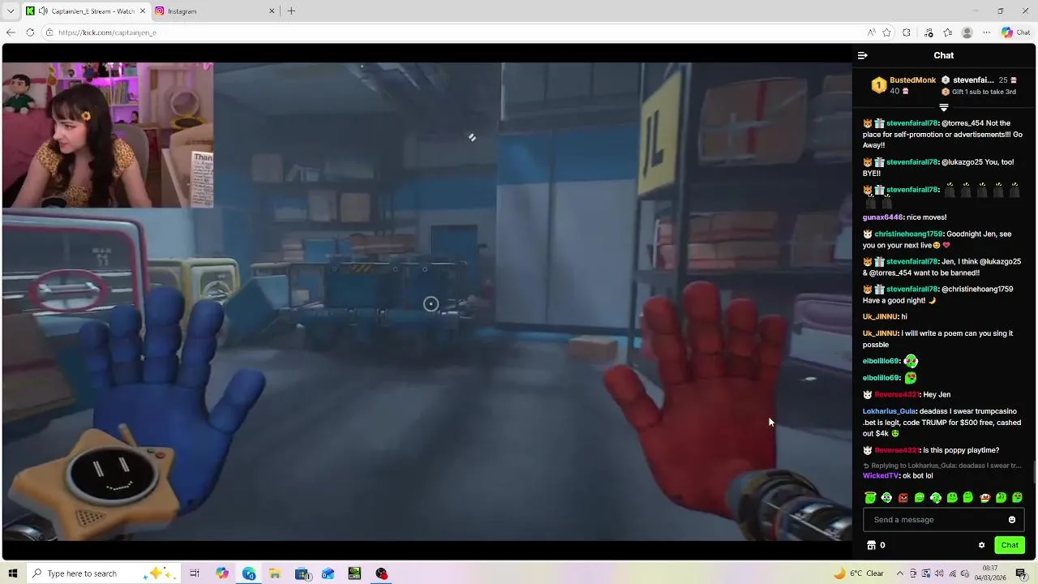Click the streamer webcam overlay
This screenshot has height=584, width=1038.
coord(107,135)
